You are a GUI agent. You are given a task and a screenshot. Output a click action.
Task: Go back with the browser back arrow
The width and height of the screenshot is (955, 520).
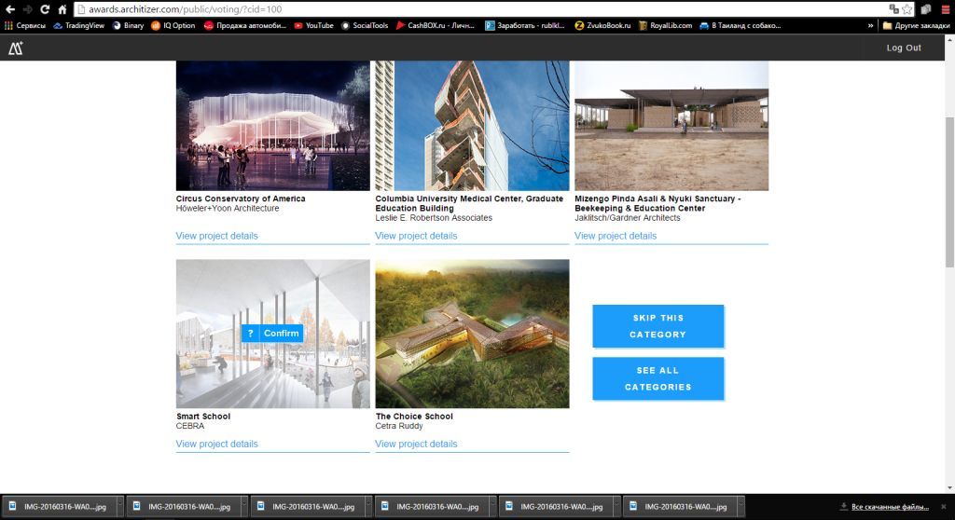coord(9,9)
